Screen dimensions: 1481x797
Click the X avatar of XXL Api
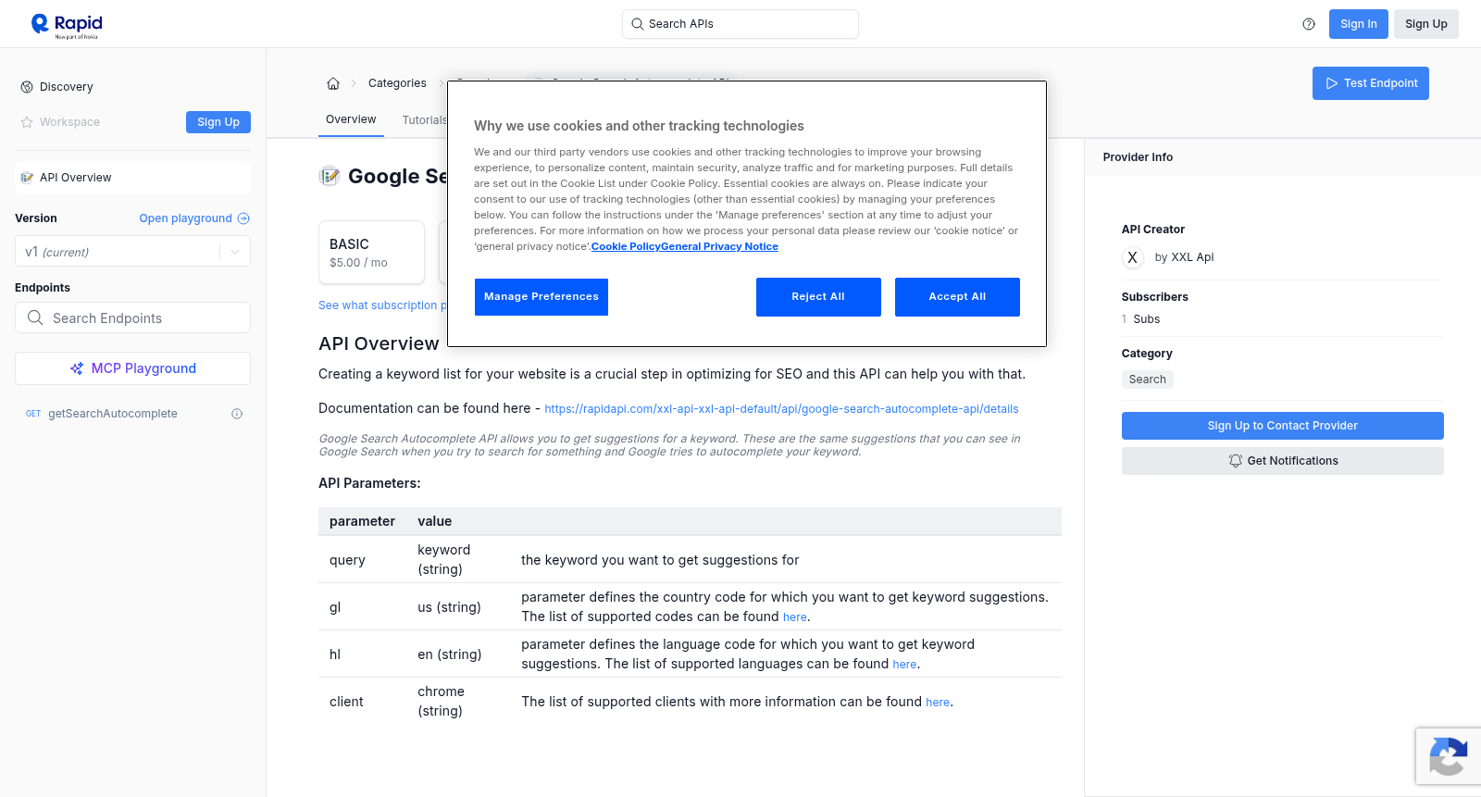(1132, 257)
